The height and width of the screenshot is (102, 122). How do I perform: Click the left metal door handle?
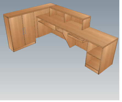(x=23, y=31)
